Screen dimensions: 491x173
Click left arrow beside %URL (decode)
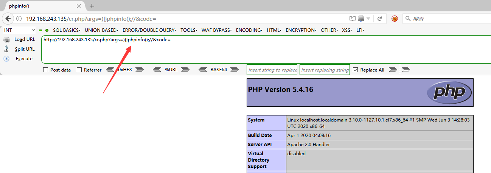point(157,70)
